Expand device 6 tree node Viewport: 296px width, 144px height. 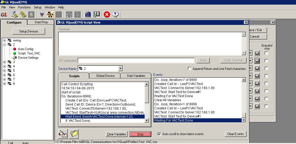point(5,75)
